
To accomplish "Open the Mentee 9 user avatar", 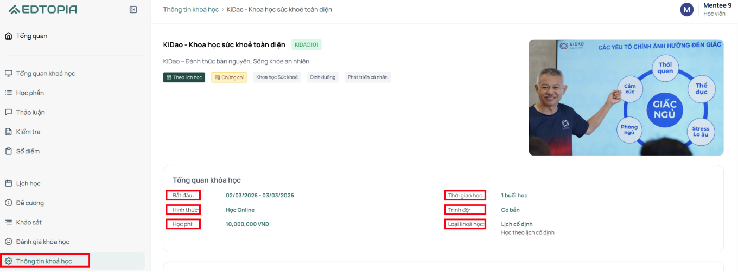I will (687, 9).
